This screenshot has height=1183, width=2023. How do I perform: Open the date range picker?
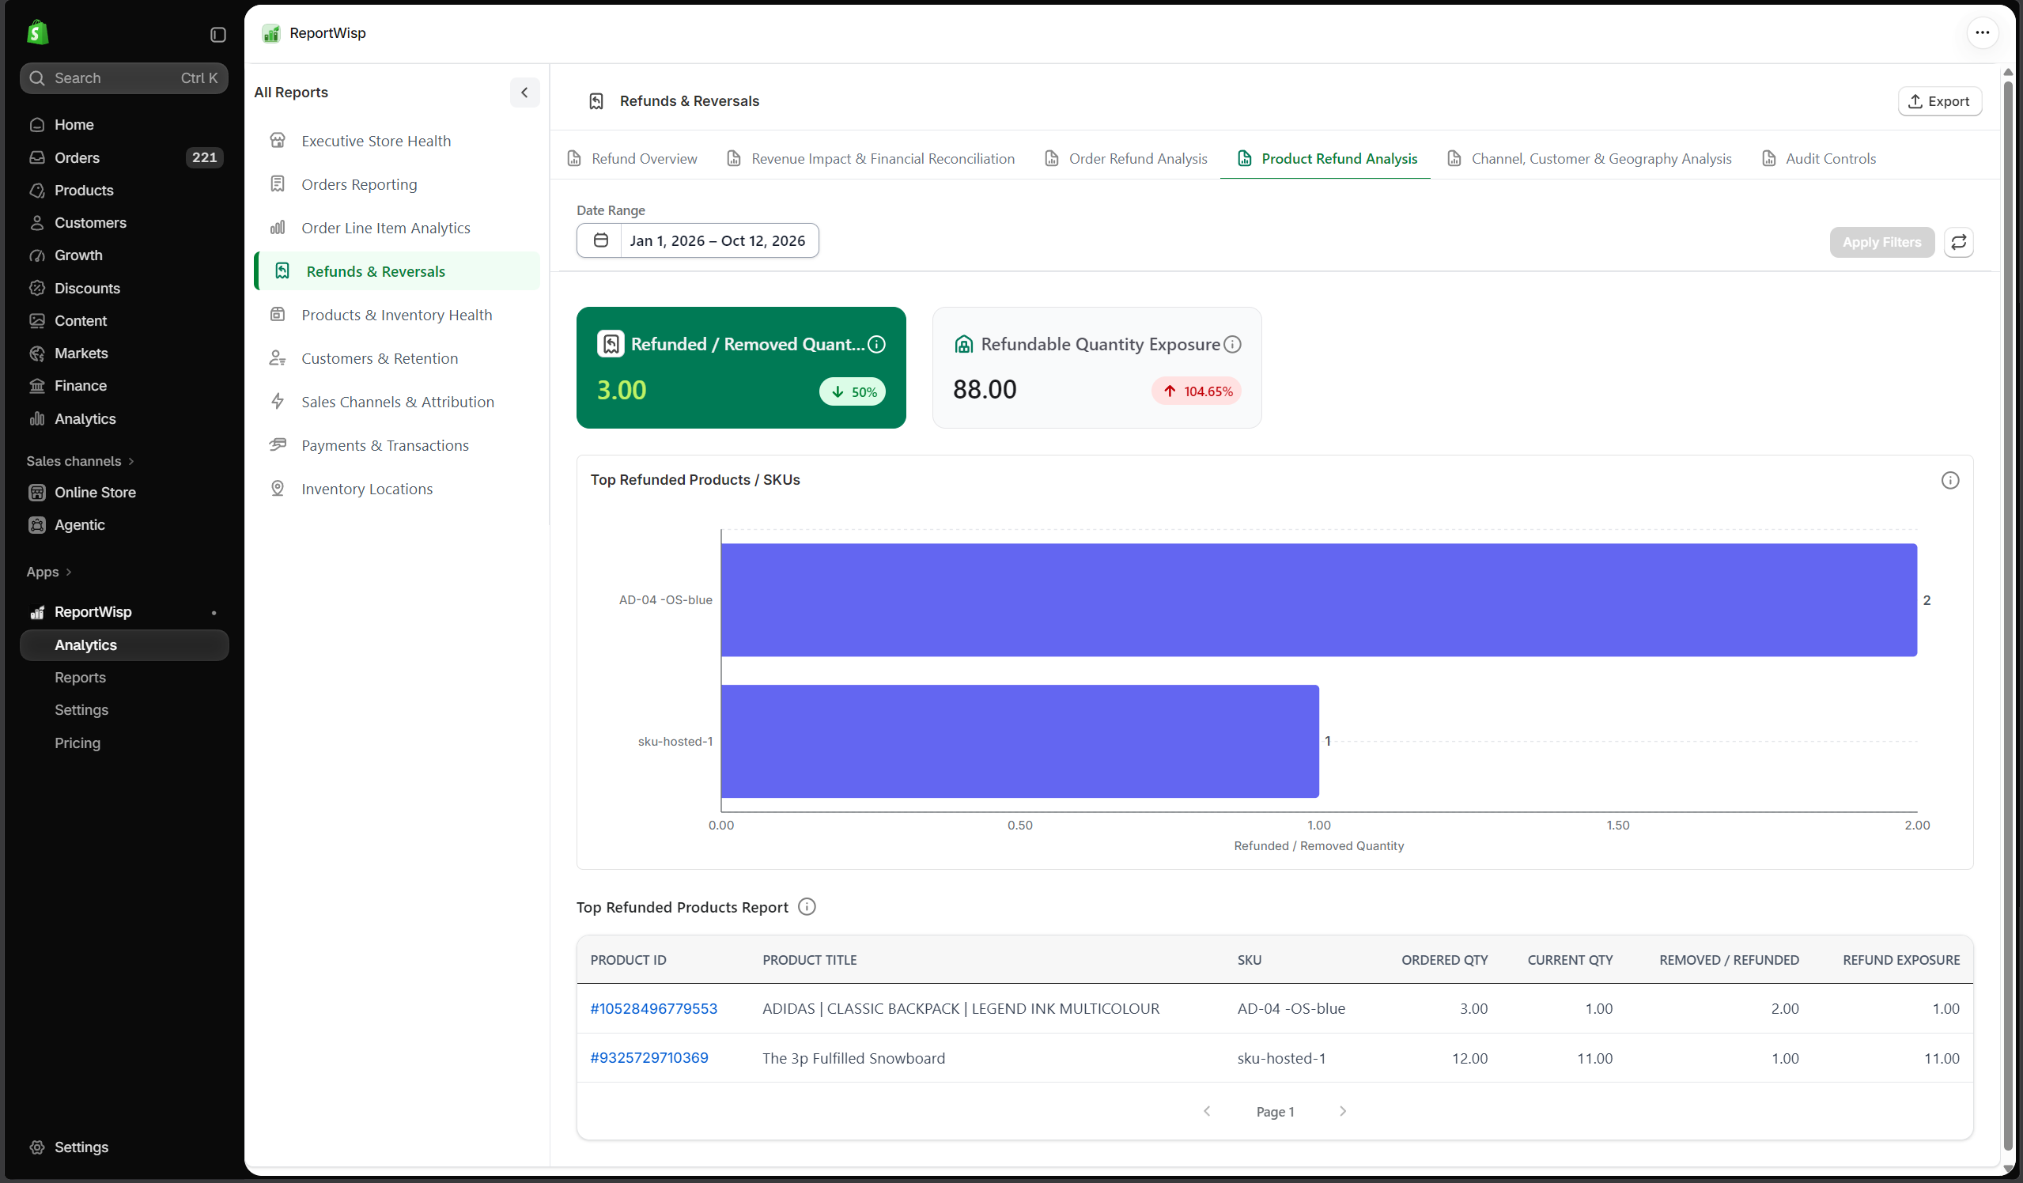tap(698, 240)
